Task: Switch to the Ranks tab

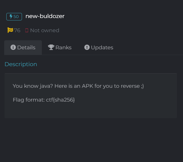Action: pyautogui.click(x=60, y=47)
